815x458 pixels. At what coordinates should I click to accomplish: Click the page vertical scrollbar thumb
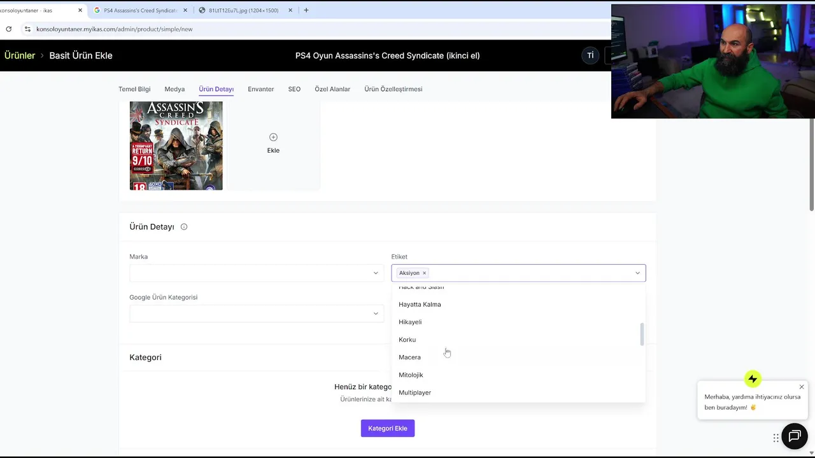pyautogui.click(x=812, y=165)
